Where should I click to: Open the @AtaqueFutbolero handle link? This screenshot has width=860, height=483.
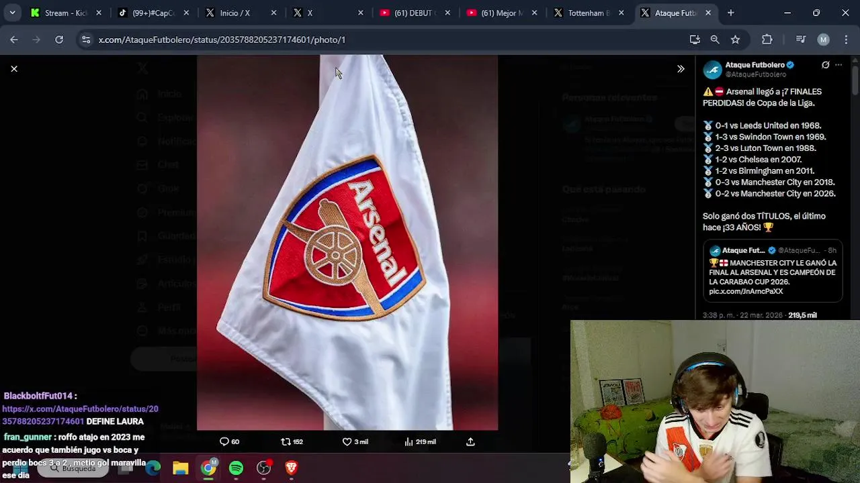point(755,74)
